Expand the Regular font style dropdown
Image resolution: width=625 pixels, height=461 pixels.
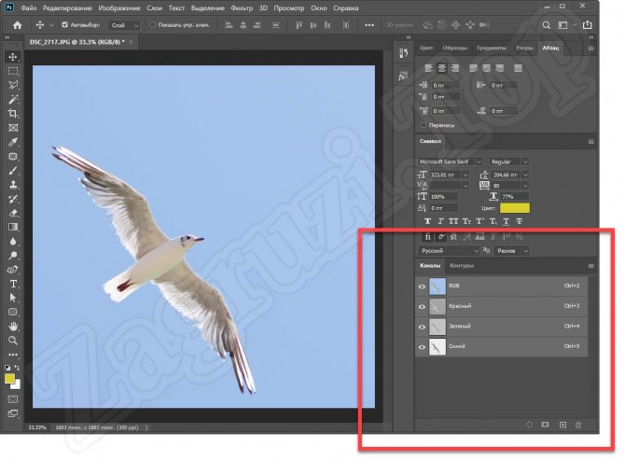click(509, 161)
